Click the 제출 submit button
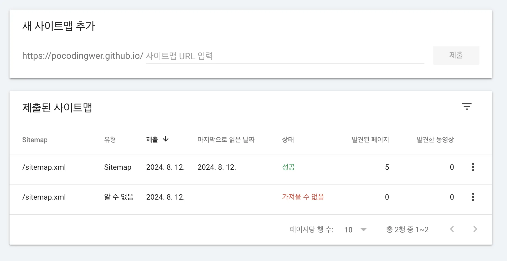This screenshot has height=261, width=507. tap(456, 55)
